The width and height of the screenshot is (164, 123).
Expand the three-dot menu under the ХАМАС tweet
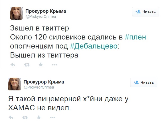point(53,117)
